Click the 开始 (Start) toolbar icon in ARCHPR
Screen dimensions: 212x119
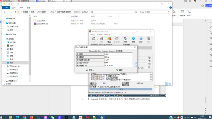[101, 40]
